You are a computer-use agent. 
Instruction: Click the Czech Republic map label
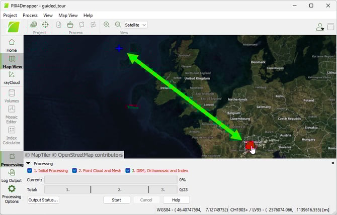coord(290,119)
